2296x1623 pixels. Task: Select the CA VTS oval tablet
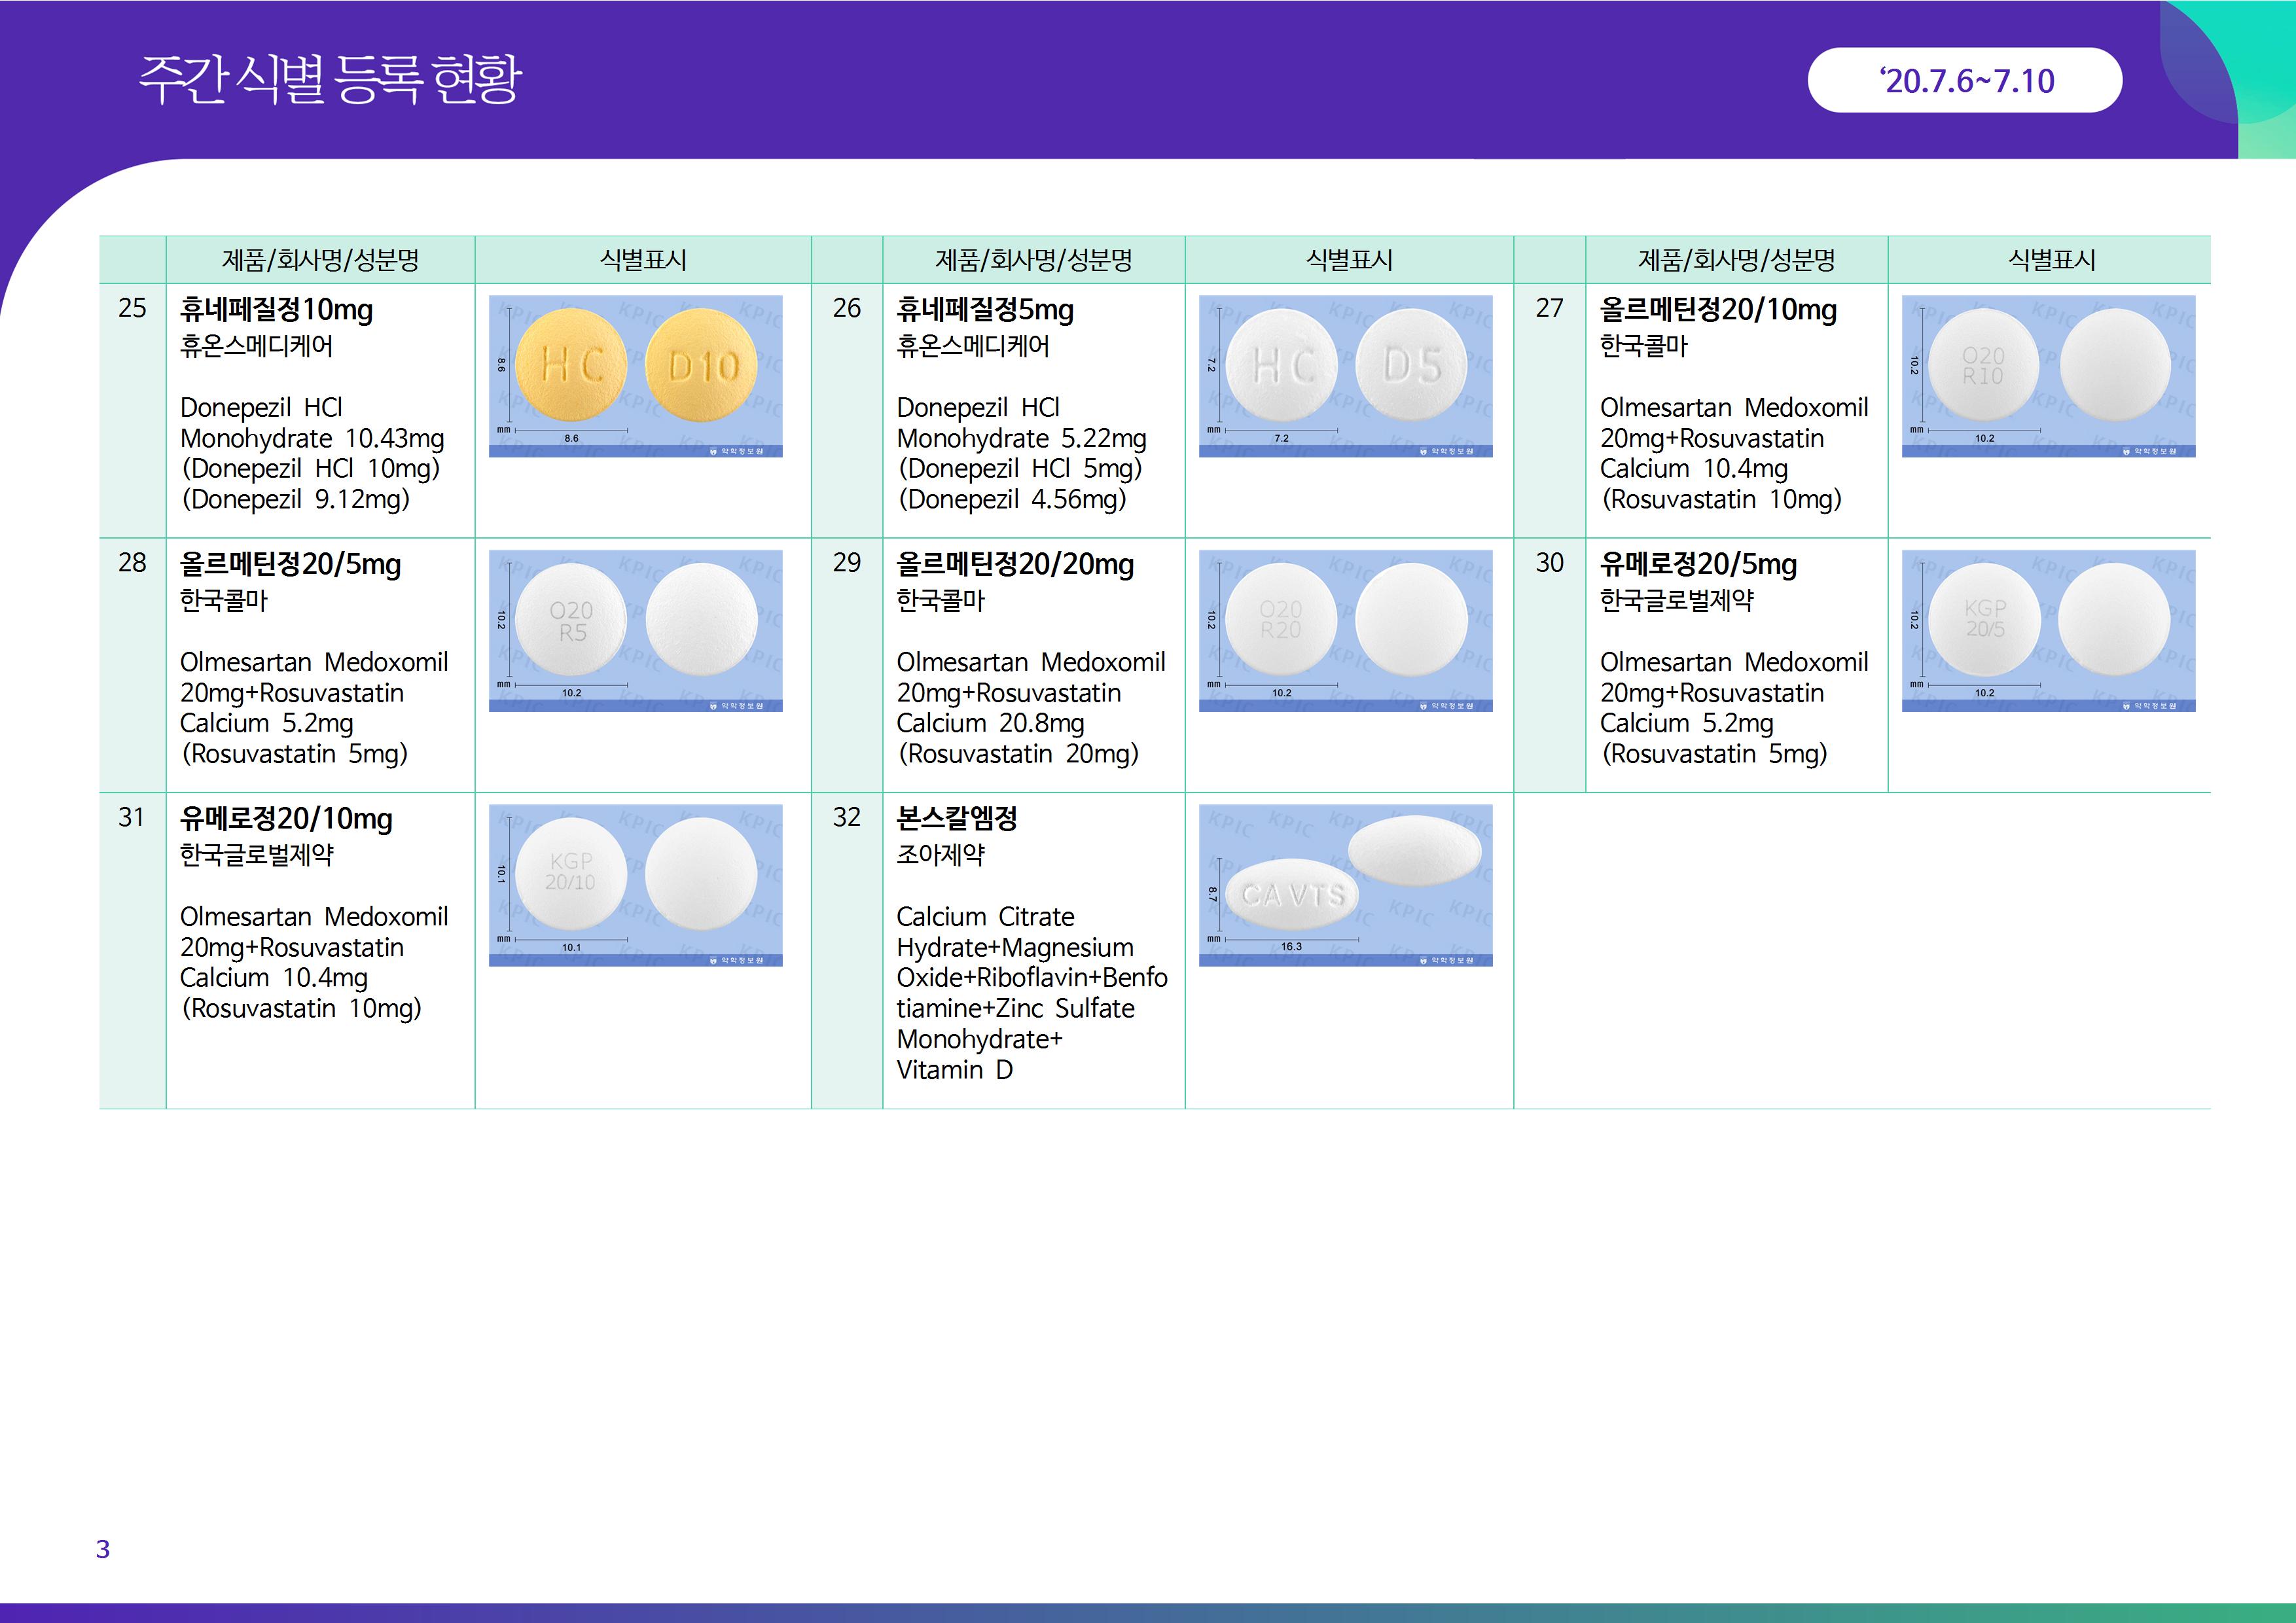pos(1292,895)
